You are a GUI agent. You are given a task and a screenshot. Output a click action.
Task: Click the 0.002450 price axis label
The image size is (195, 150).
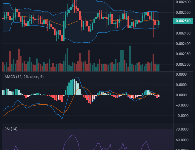tap(183, 33)
